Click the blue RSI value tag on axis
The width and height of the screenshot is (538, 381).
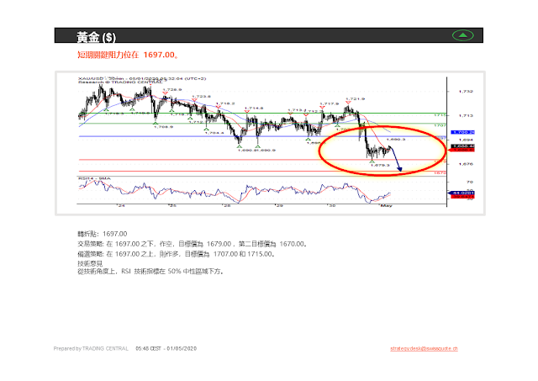click(x=462, y=193)
